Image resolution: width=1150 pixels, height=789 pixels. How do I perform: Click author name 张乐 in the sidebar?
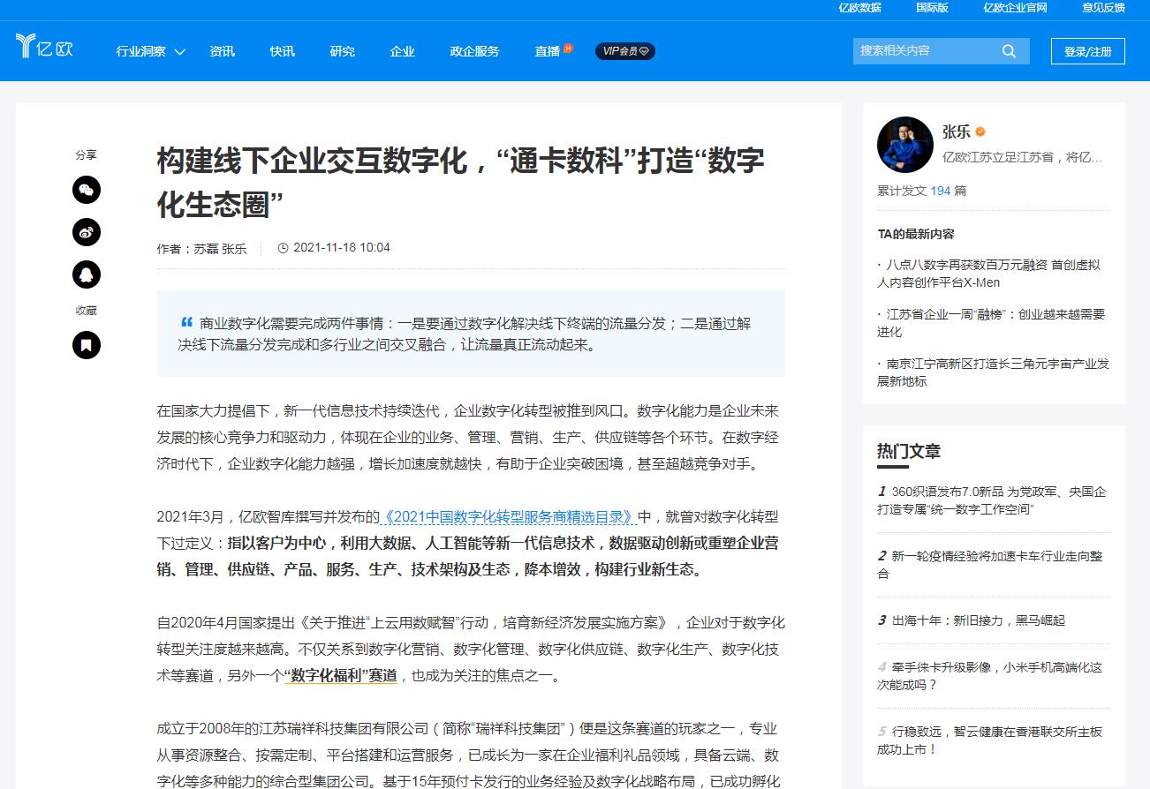[x=956, y=132]
